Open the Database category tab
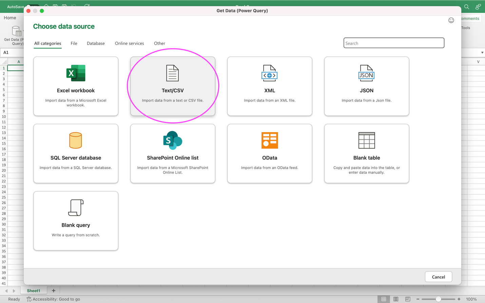 point(96,43)
